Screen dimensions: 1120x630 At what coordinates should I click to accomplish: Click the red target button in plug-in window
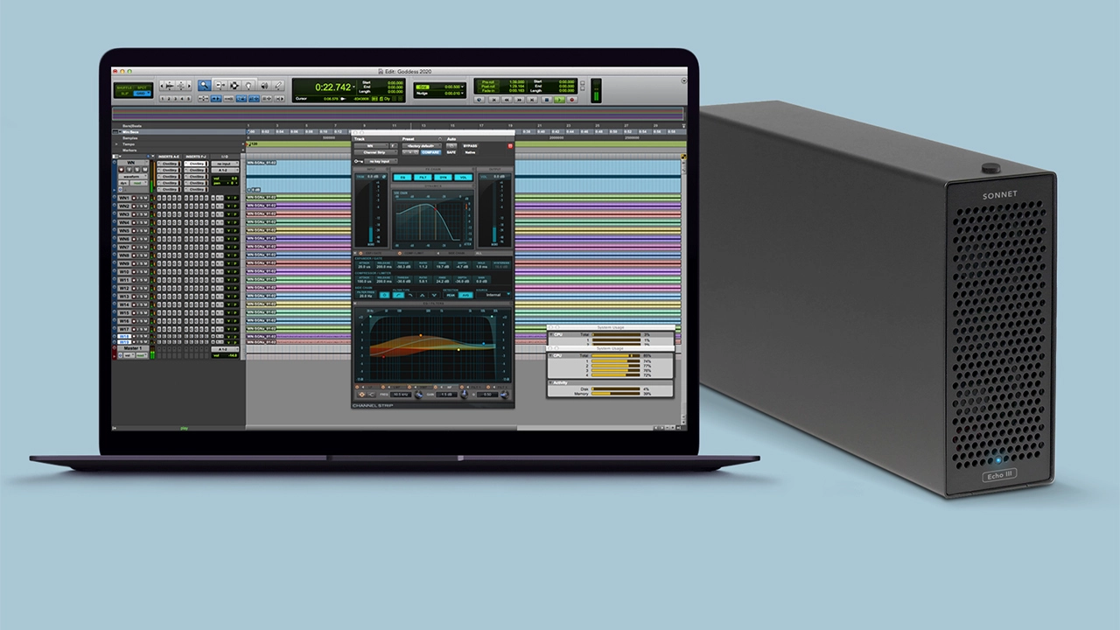tap(509, 144)
